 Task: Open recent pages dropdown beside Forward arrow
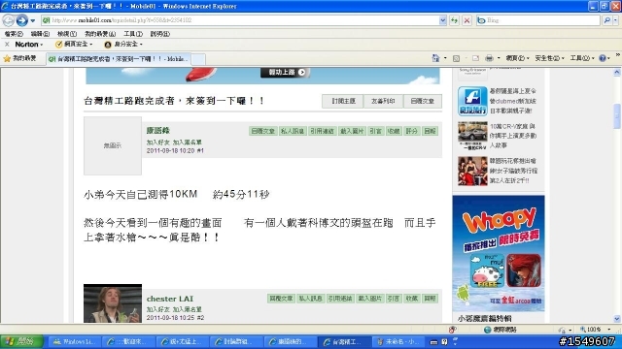point(33,20)
